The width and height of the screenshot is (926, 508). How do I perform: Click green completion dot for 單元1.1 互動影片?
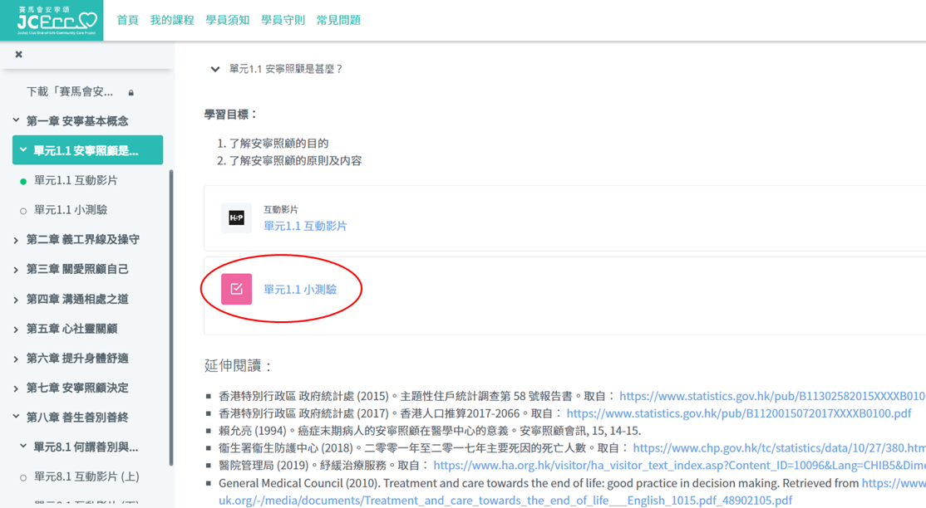23,181
